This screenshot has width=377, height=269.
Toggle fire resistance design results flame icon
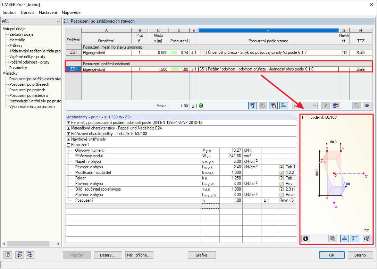(273, 106)
